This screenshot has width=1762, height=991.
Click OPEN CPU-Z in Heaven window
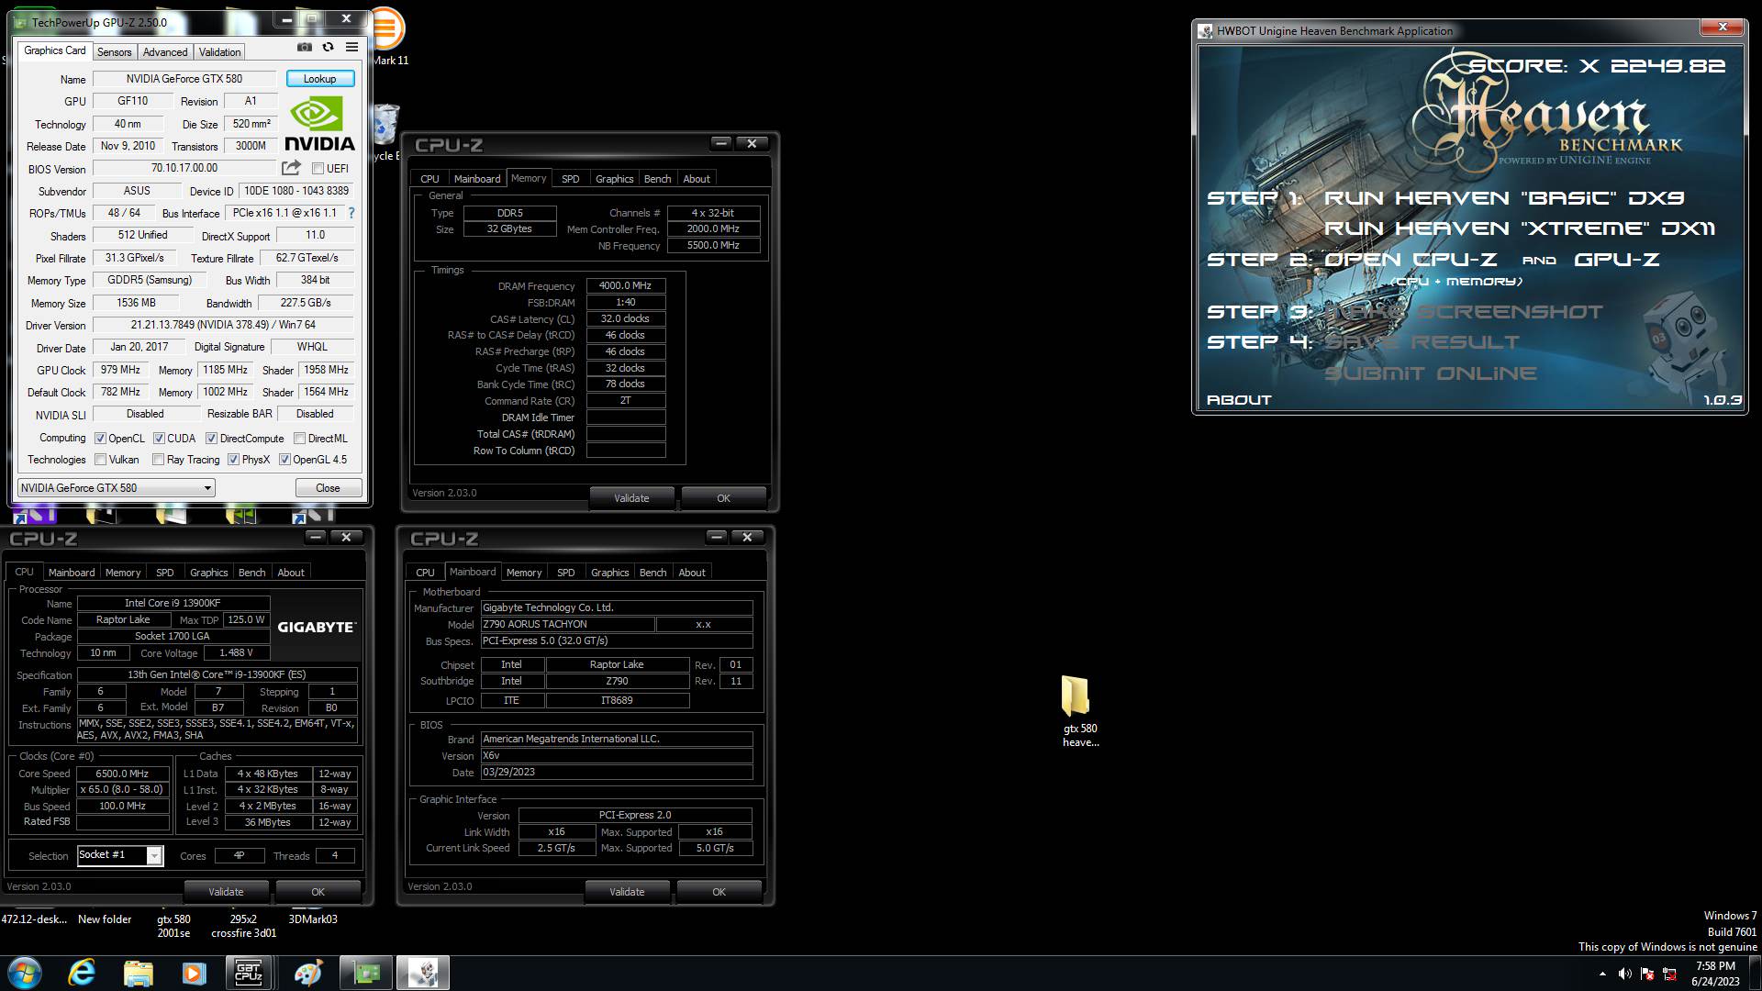(1411, 260)
